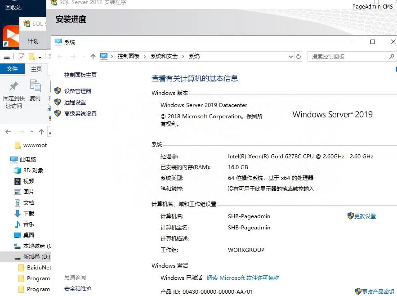Click 固定到快速访问 pin icon in Explorer
Image resolution: width=397 pixels, height=296 pixels.
(13, 86)
